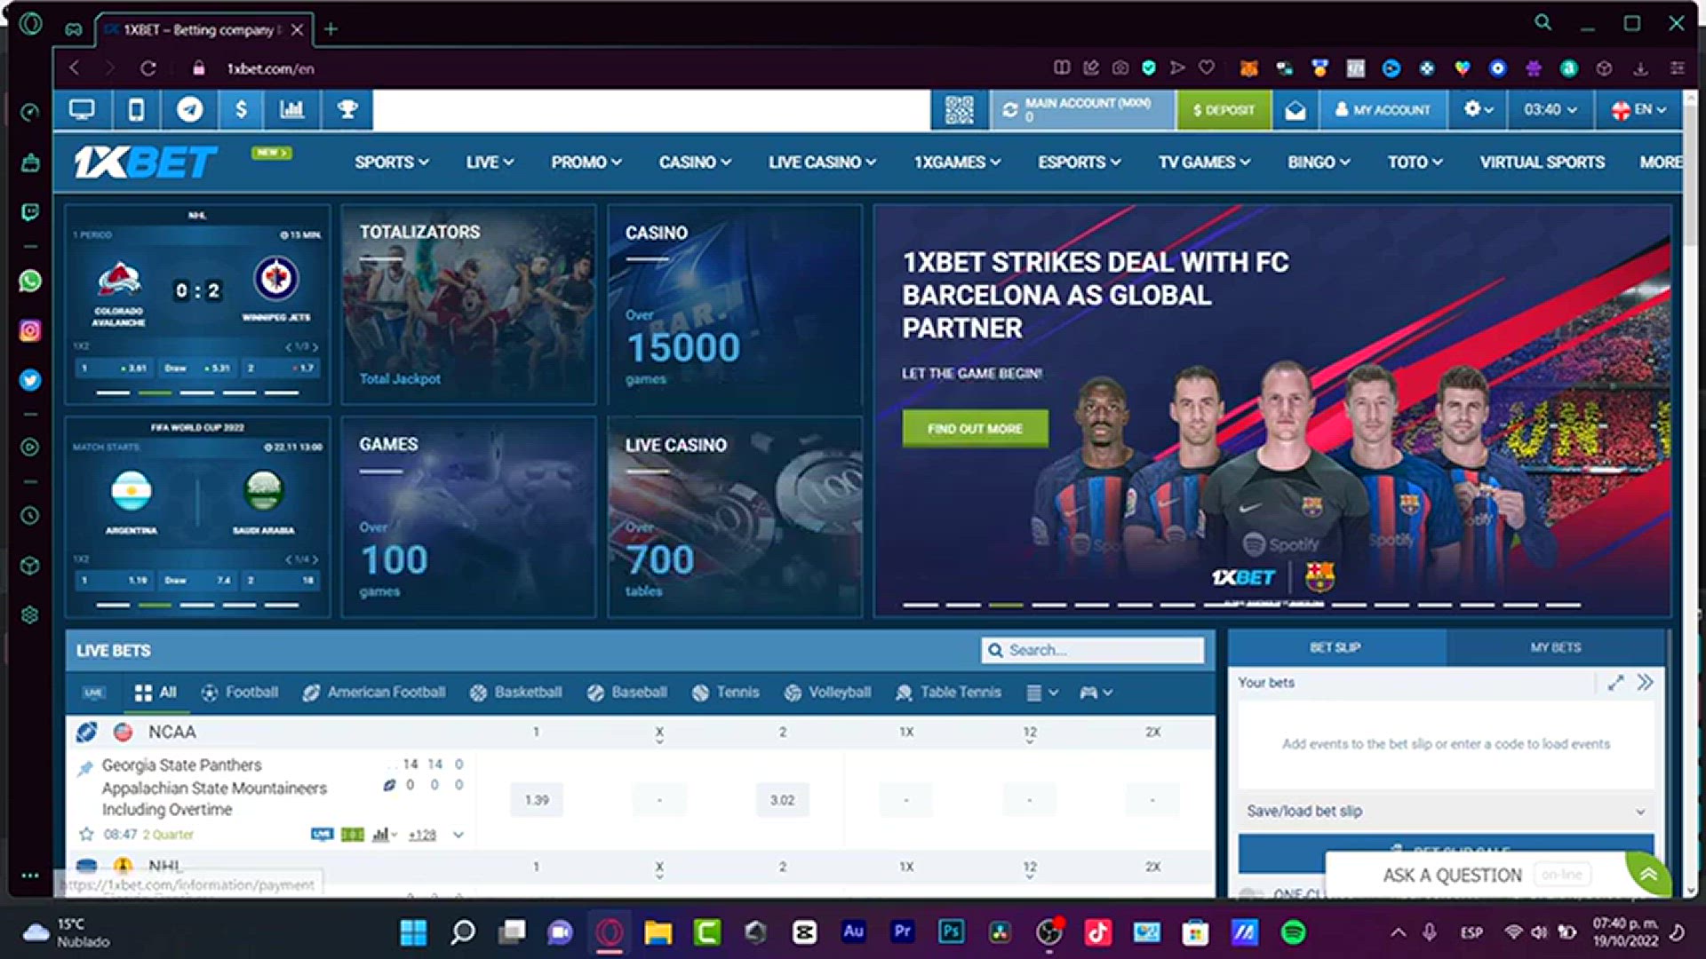This screenshot has height=959, width=1706.
Task: Open the messages envelope icon
Action: (x=1295, y=110)
